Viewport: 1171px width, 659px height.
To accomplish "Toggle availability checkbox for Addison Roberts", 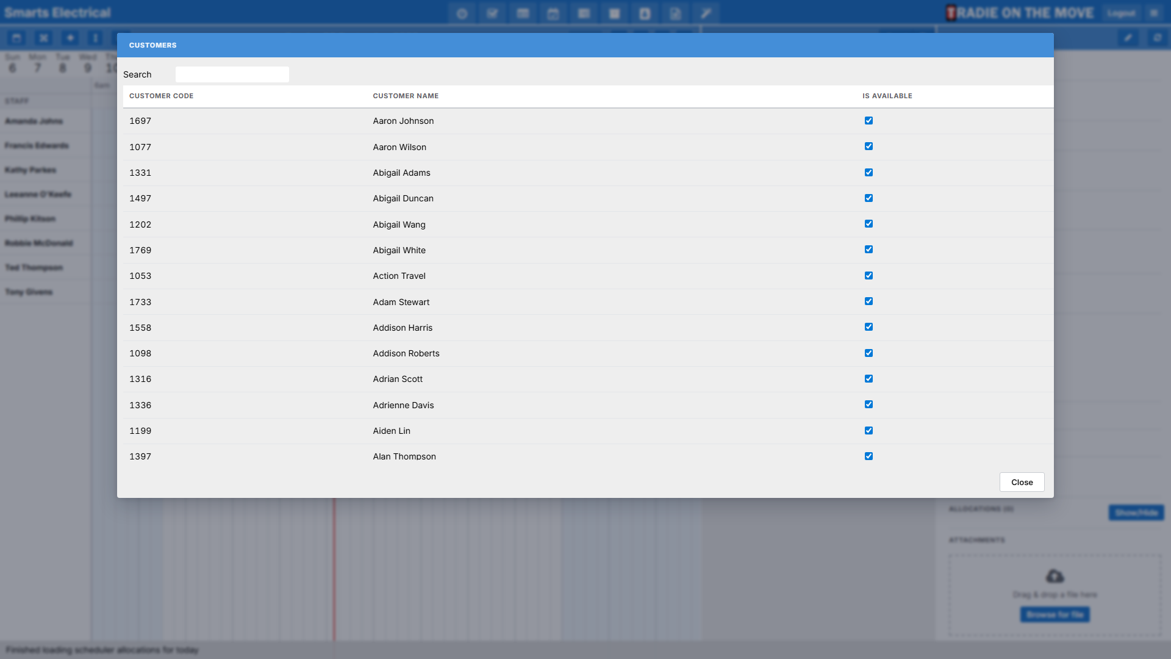I will click(x=868, y=353).
